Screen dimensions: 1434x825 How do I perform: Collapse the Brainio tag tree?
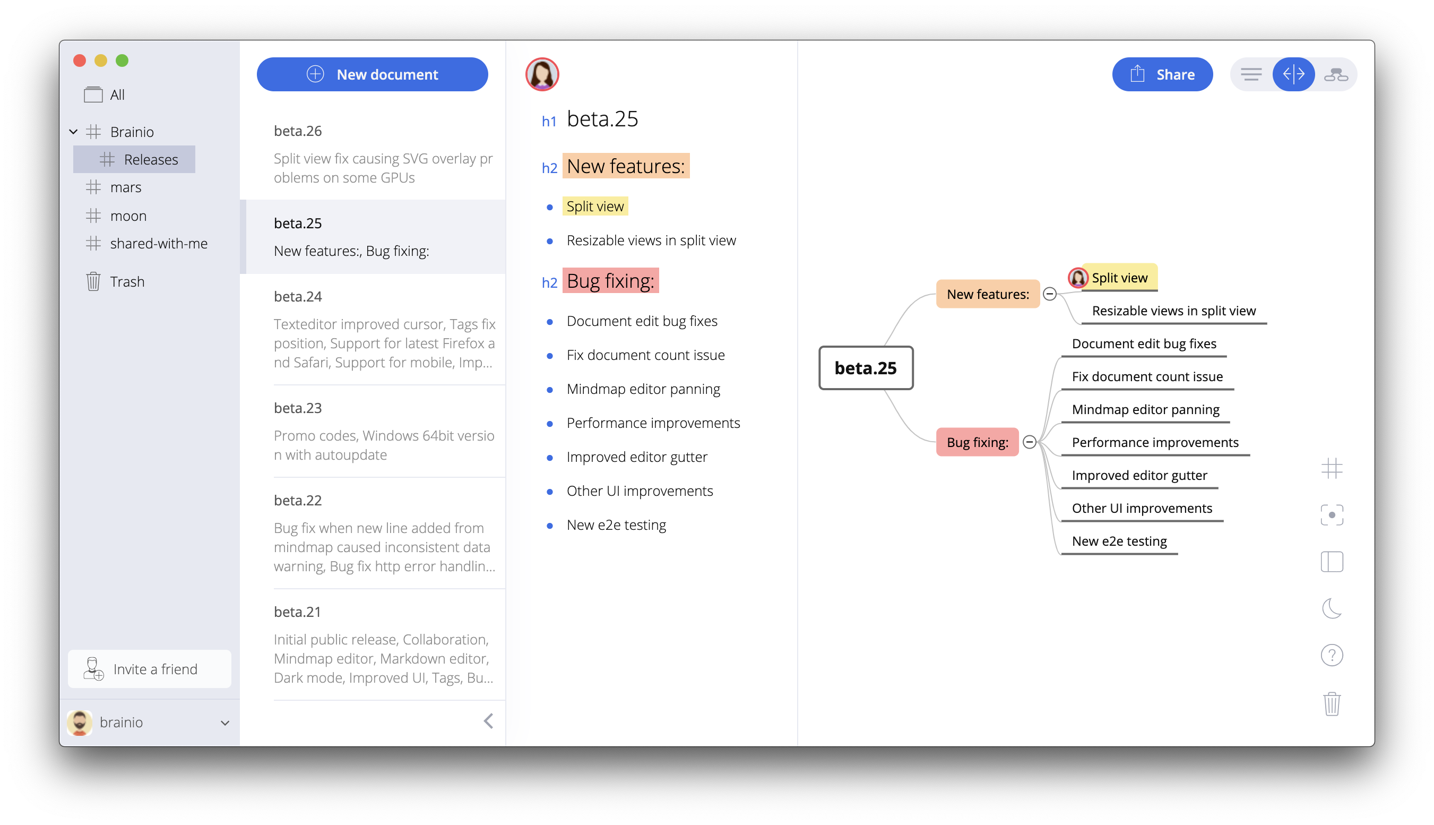[74, 132]
